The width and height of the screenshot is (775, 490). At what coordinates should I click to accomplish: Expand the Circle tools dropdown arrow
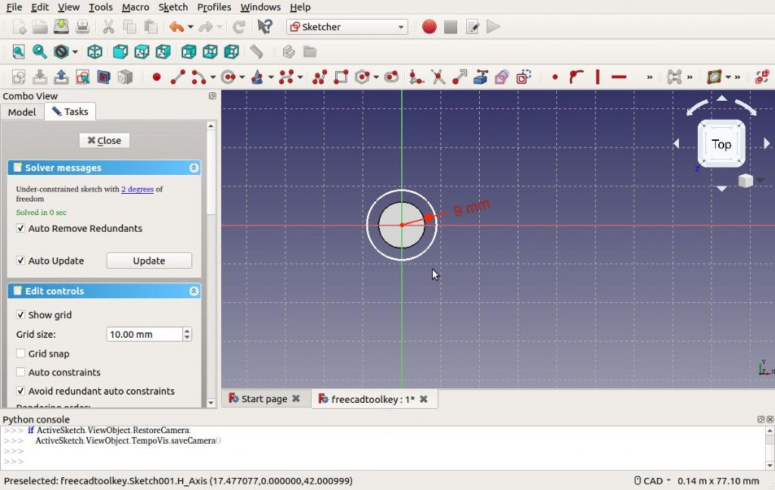pyautogui.click(x=241, y=77)
